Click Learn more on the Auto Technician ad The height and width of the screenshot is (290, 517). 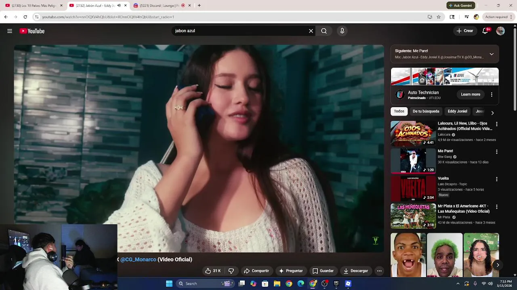click(x=471, y=94)
